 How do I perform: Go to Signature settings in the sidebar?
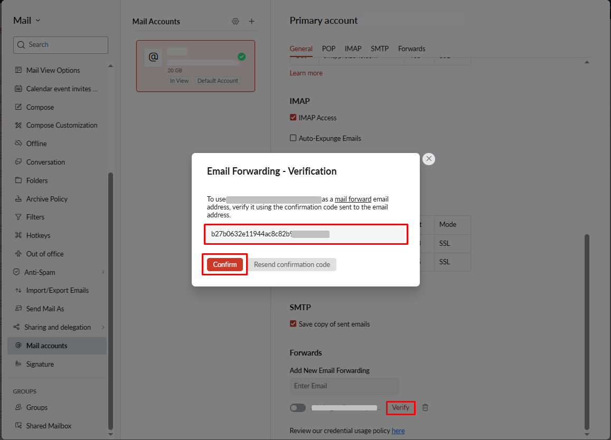click(40, 364)
